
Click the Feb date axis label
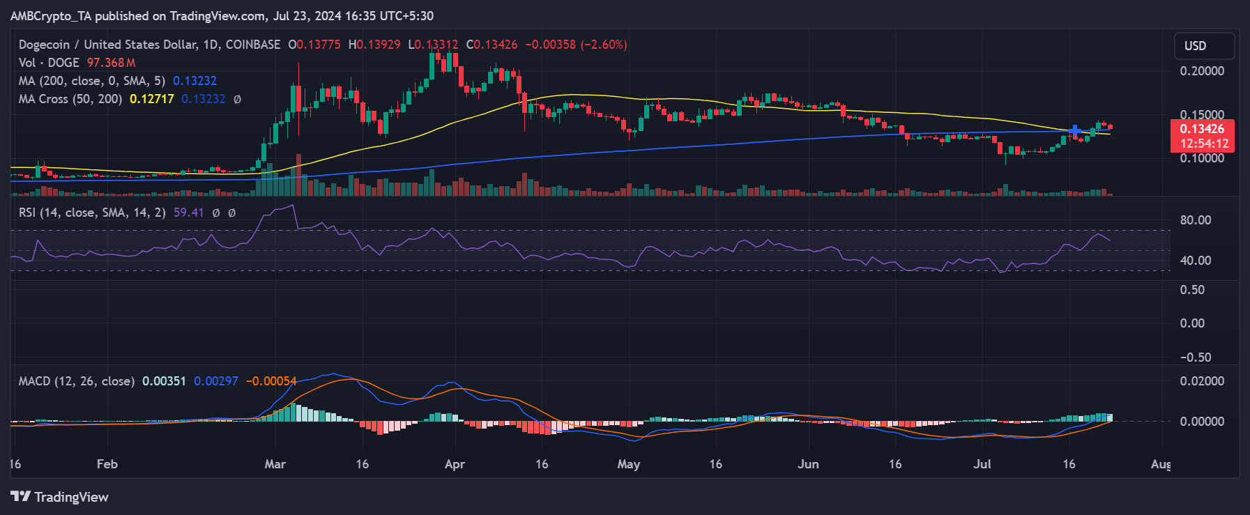click(107, 464)
